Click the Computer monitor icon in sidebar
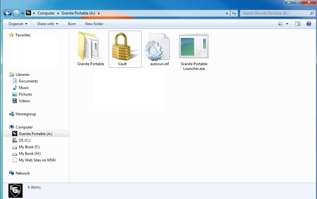The width and height of the screenshot is (317, 199). [12, 127]
